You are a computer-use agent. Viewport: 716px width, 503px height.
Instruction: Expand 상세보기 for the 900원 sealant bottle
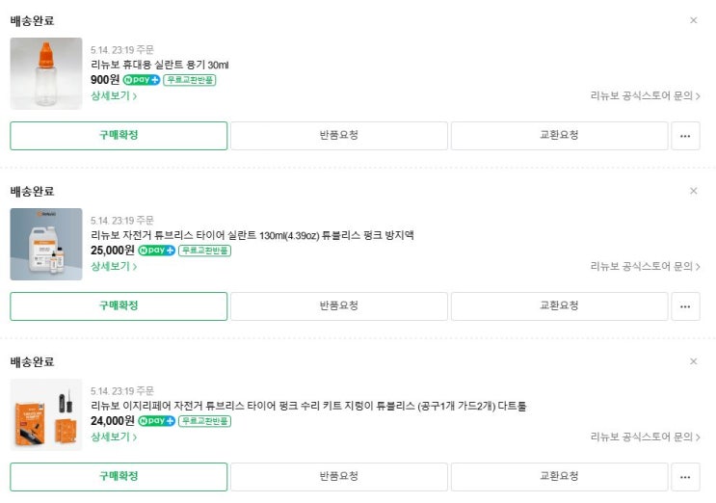point(114,95)
